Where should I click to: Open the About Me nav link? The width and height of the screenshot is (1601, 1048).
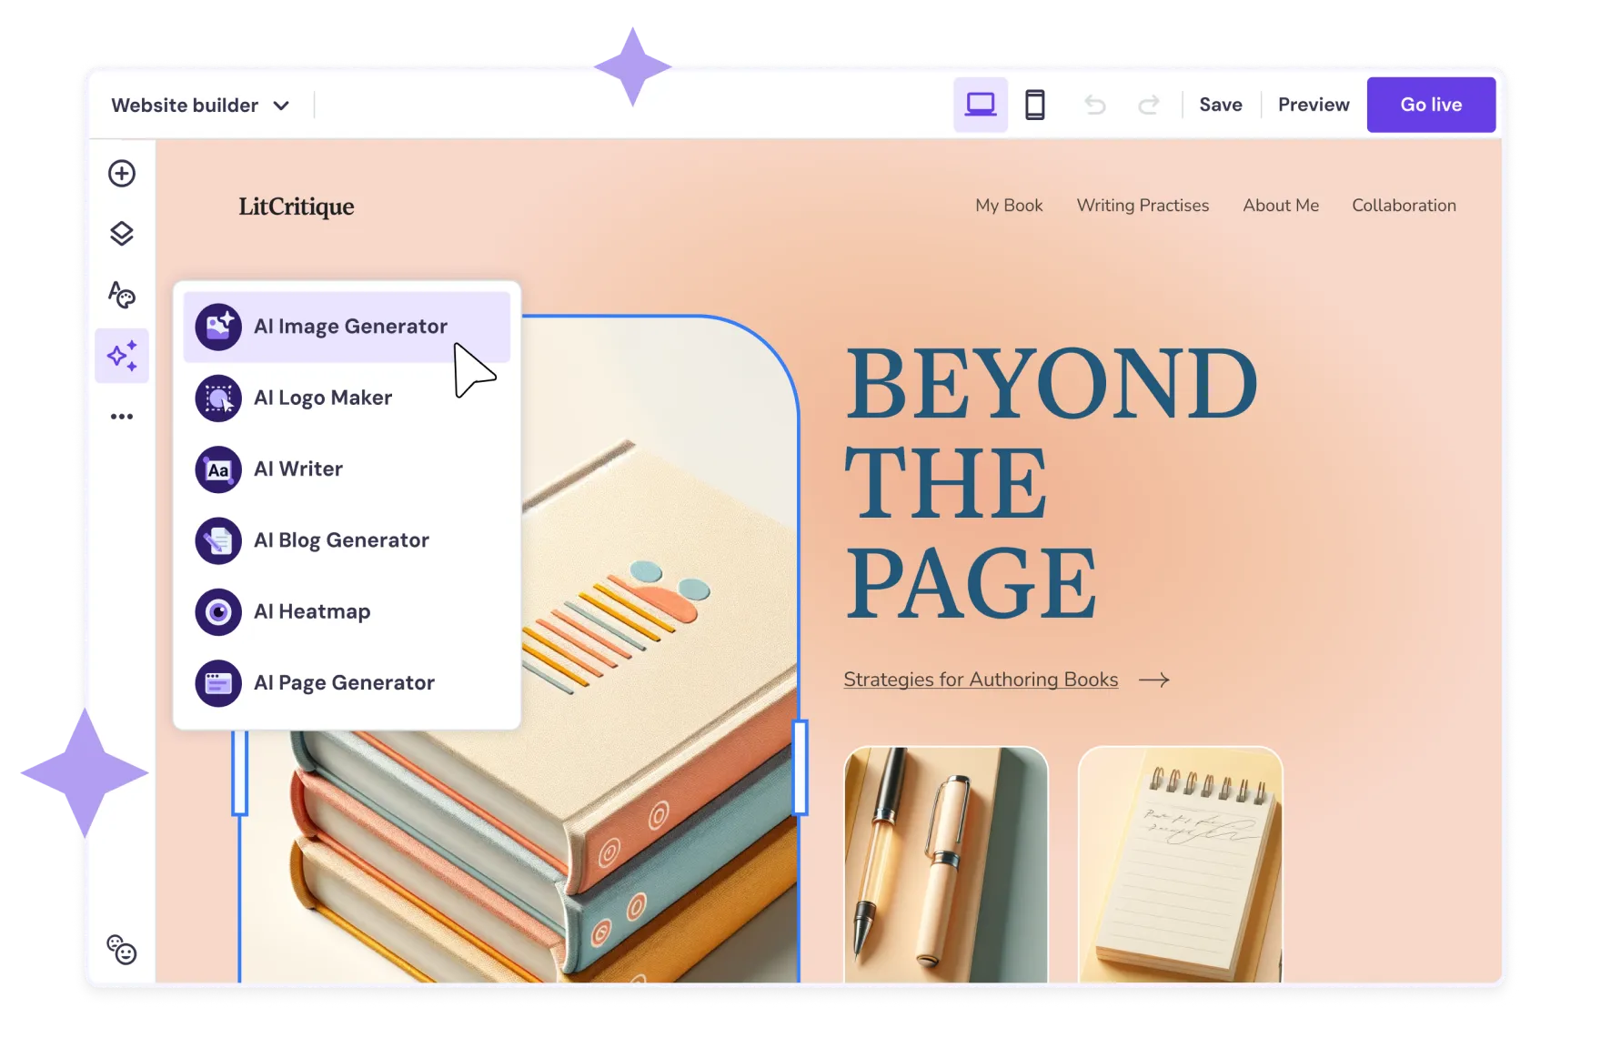(x=1281, y=206)
